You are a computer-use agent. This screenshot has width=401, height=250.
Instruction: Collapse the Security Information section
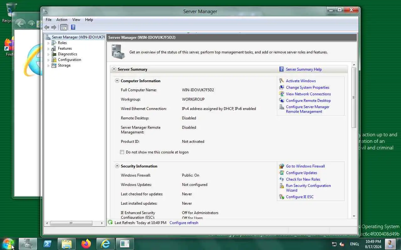117,166
